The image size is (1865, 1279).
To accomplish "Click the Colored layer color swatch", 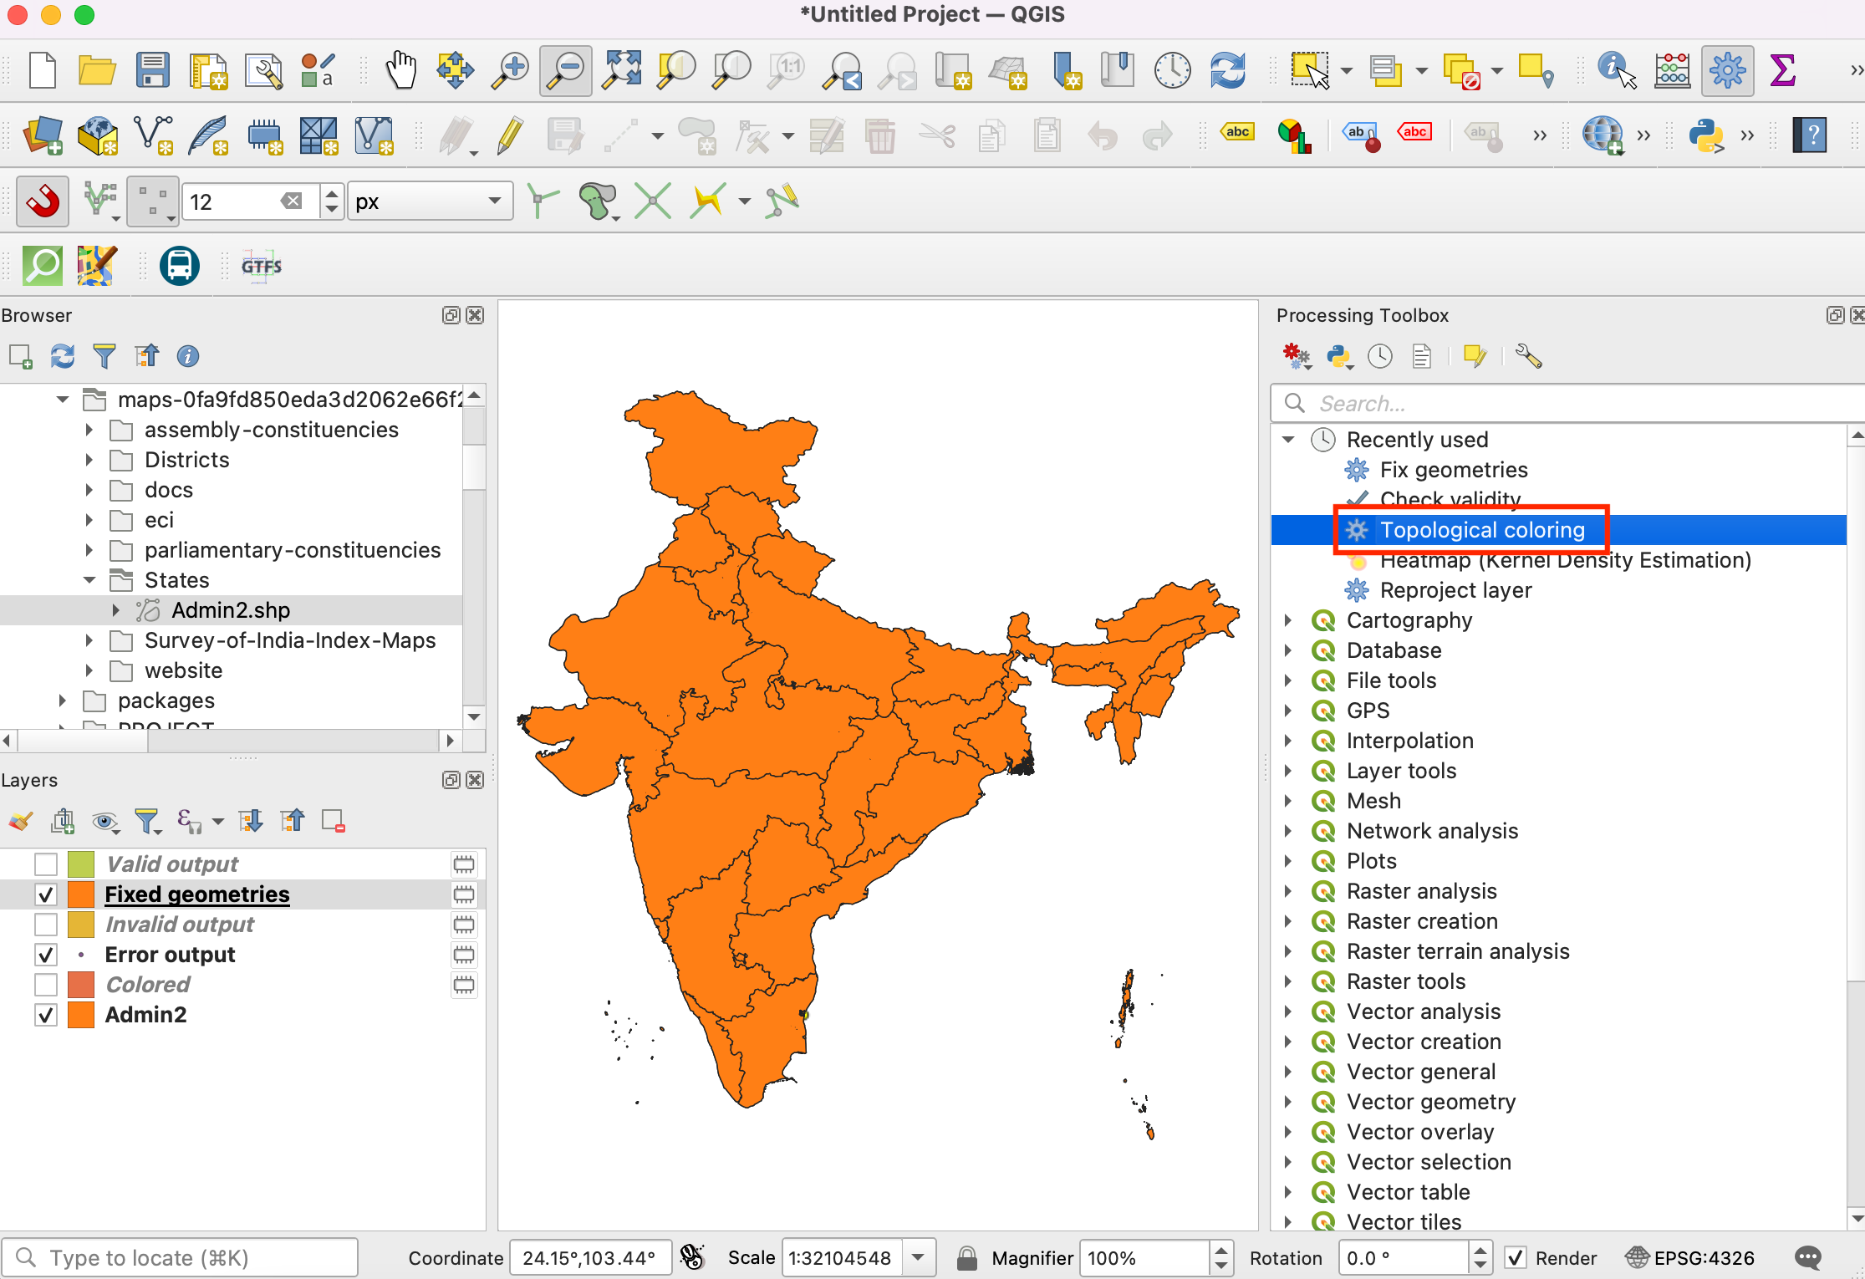I will [81, 985].
